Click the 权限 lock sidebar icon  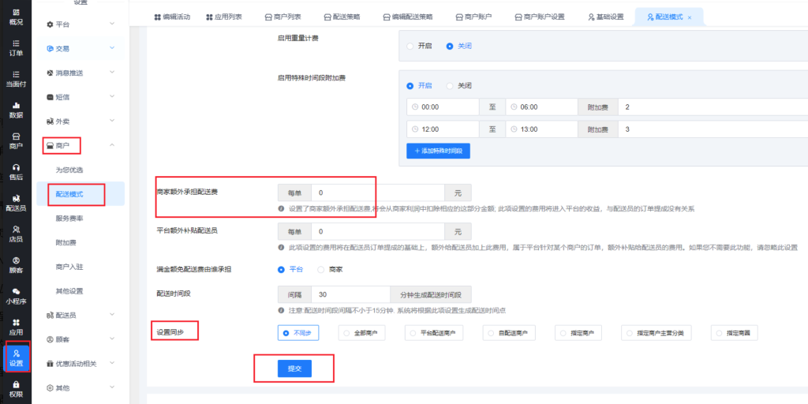[x=16, y=387]
